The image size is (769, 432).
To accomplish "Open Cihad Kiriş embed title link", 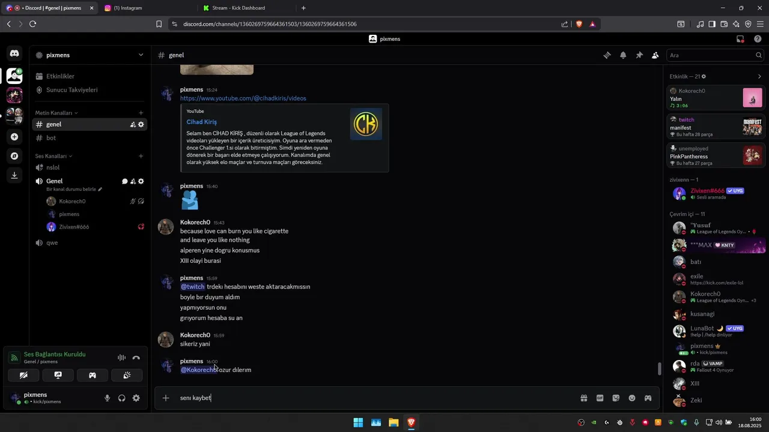I will [x=201, y=122].
